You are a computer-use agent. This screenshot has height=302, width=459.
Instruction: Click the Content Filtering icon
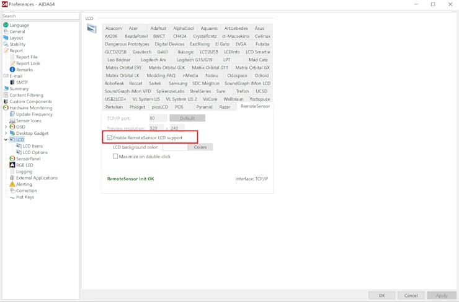[x=6, y=95]
